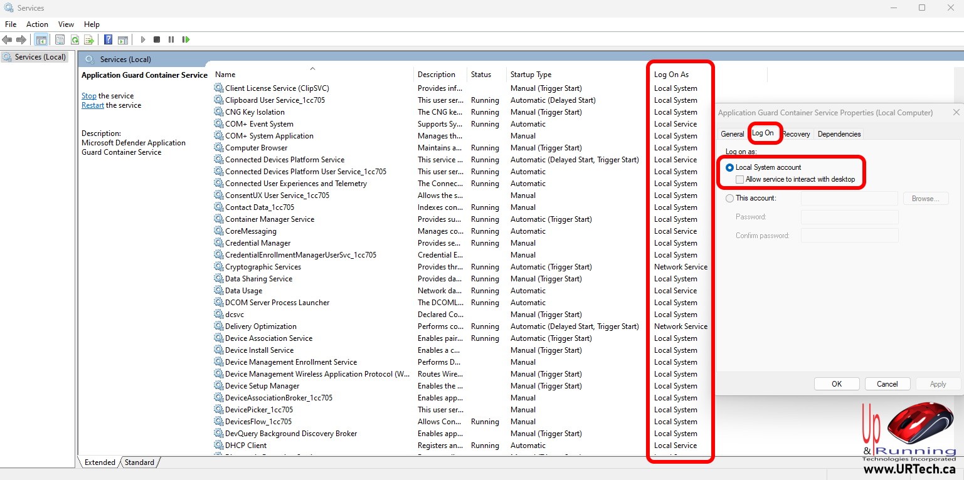Screen dimensions: 964x480
Task: Click the Restart the service link
Action: 92,105
